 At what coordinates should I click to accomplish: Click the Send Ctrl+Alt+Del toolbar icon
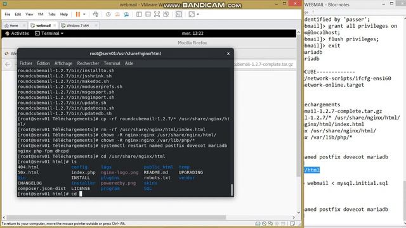(x=96, y=14)
